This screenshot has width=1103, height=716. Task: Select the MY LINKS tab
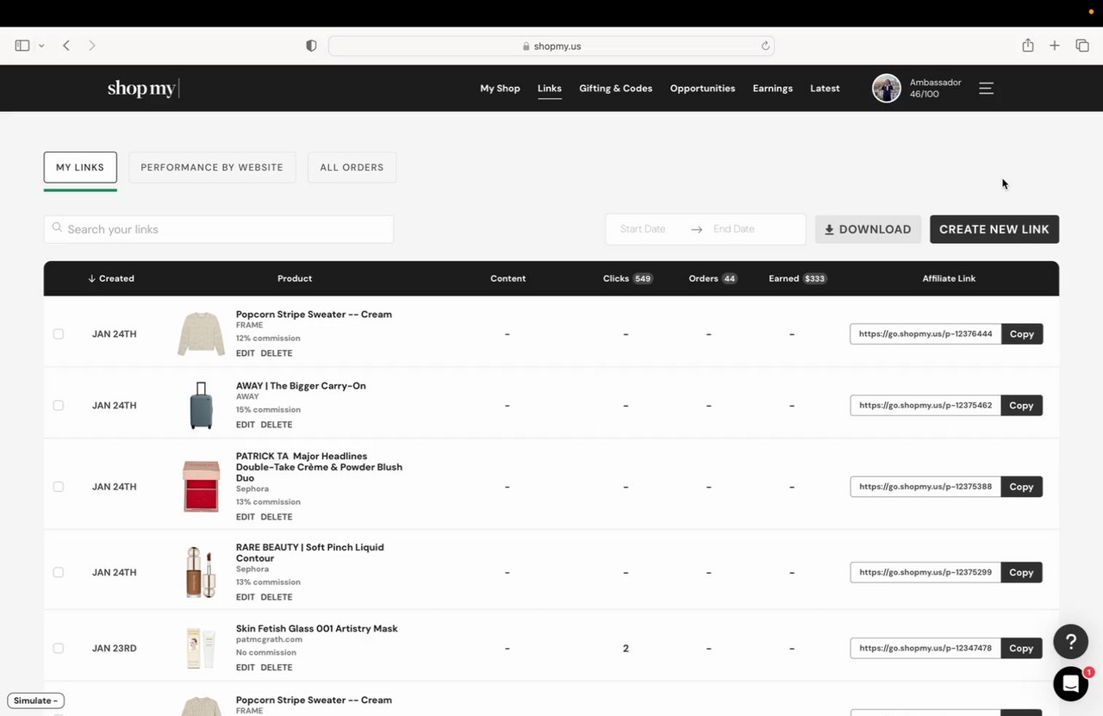[80, 167]
